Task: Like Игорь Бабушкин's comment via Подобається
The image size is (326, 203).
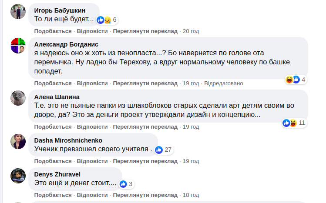Action: (53, 31)
